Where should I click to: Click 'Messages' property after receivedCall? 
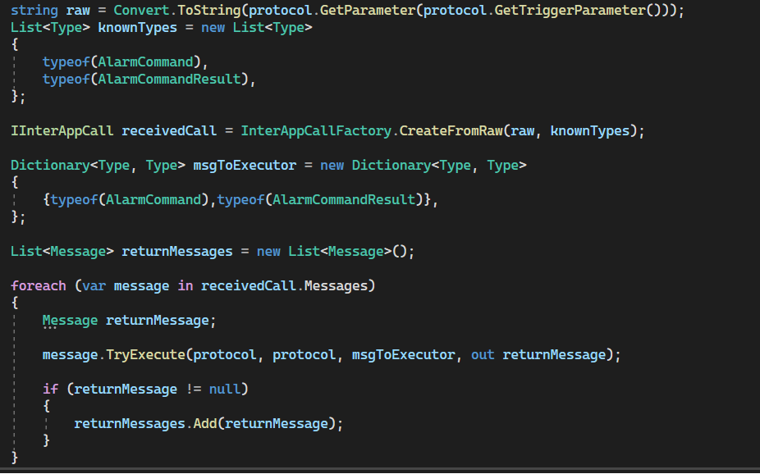coord(336,285)
